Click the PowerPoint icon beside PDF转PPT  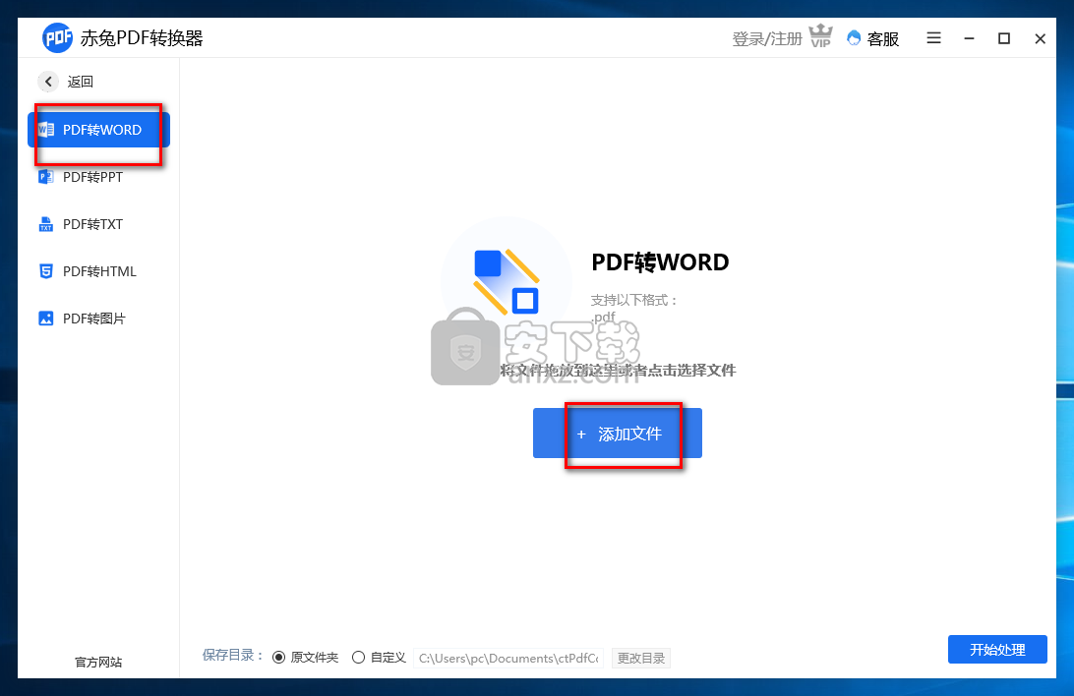(46, 177)
